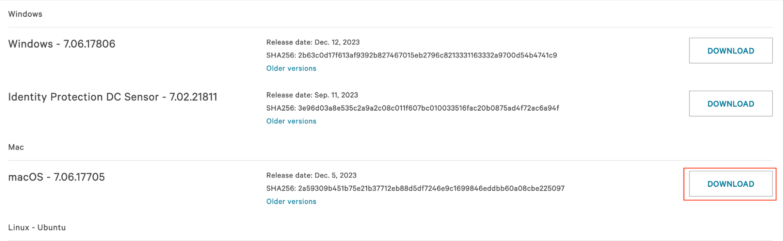Click the SHA256 hash starting with 2b63c0d1
Viewport: 783px width, 241px height.
pyautogui.click(x=427, y=55)
